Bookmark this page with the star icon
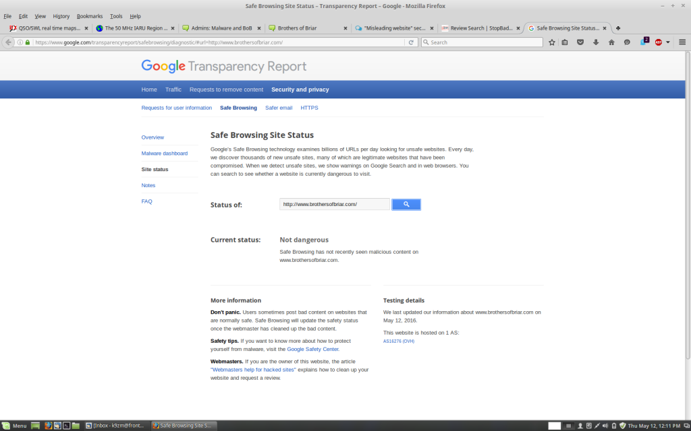The height and width of the screenshot is (431, 691). 552,42
